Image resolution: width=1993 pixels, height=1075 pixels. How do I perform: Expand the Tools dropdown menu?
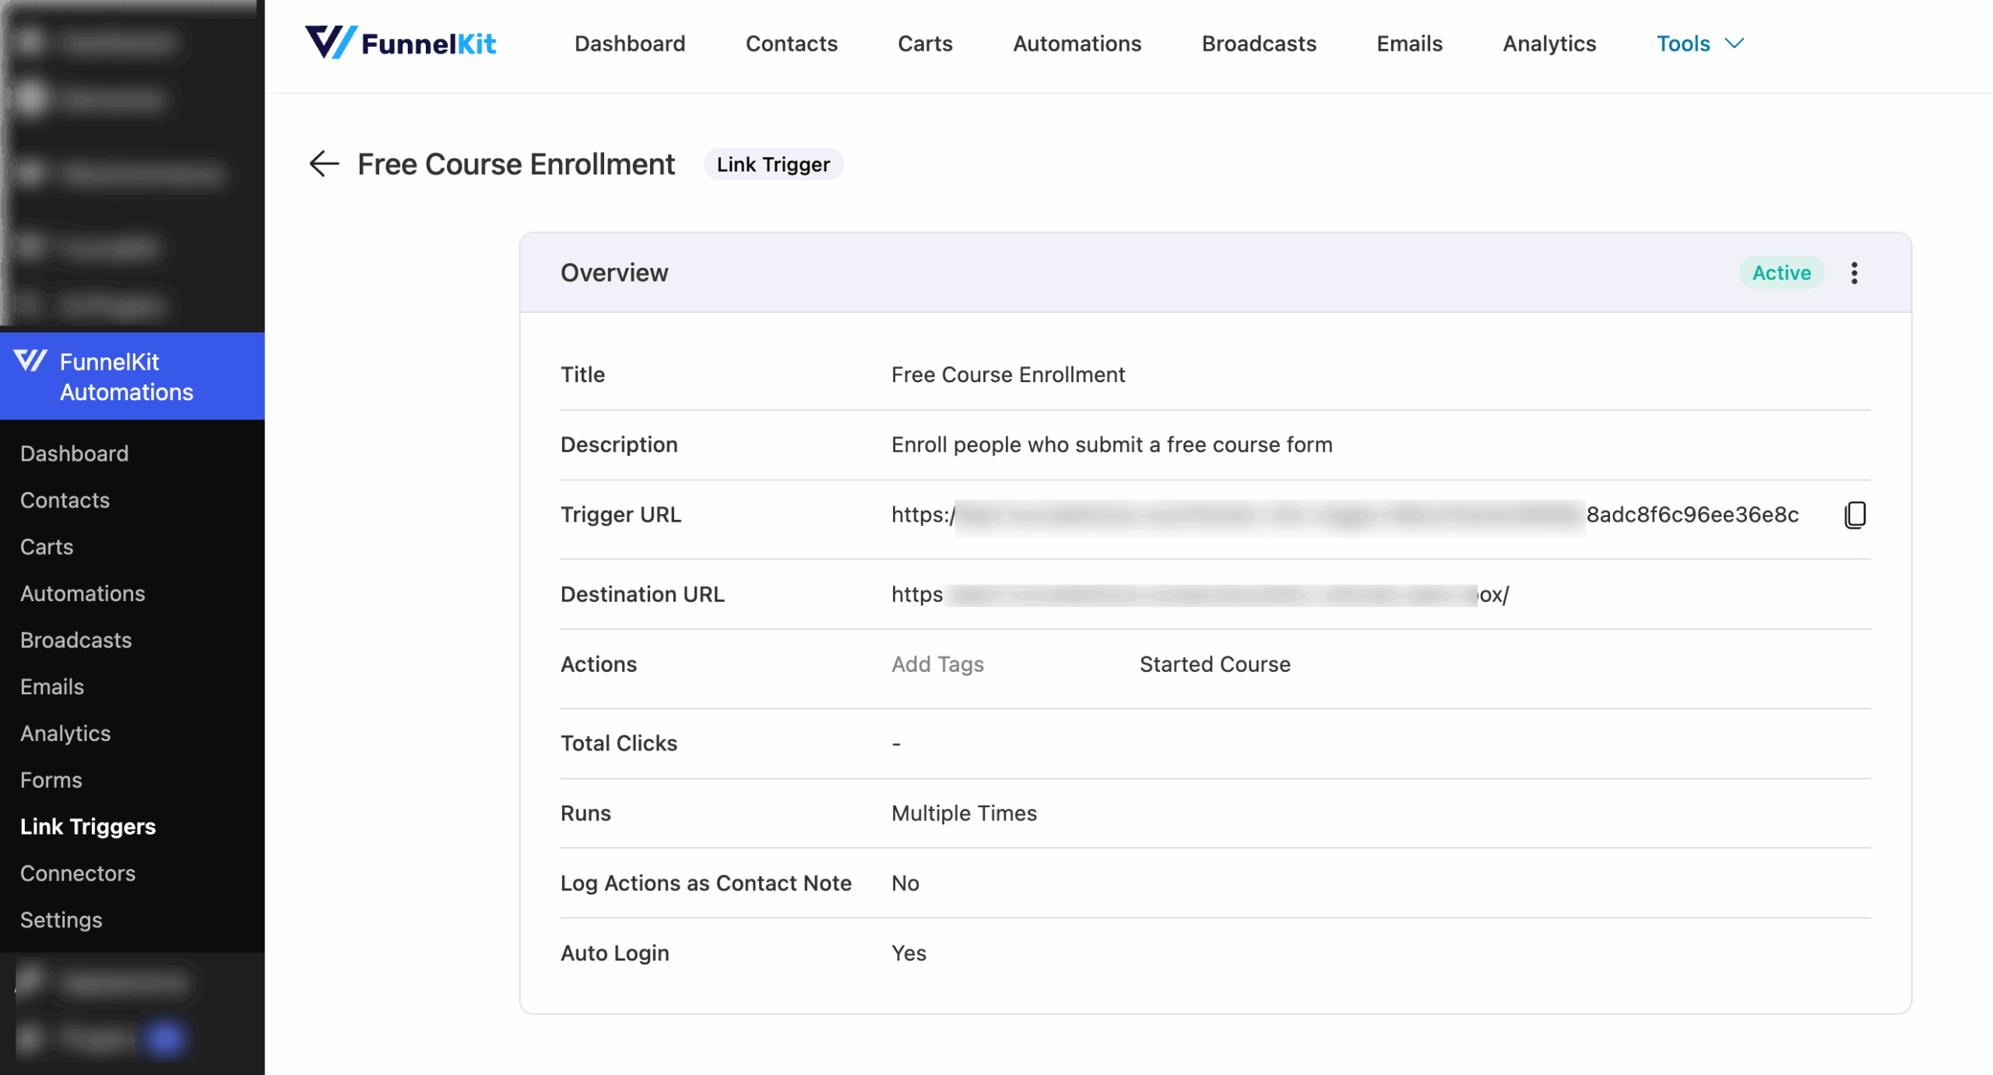click(x=1699, y=44)
